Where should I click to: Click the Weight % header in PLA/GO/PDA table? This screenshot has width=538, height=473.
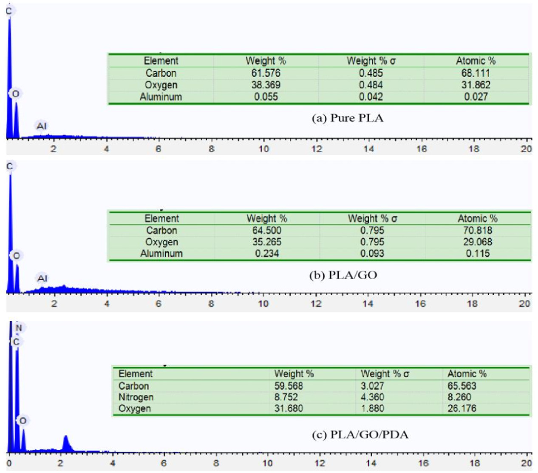pyautogui.click(x=294, y=374)
